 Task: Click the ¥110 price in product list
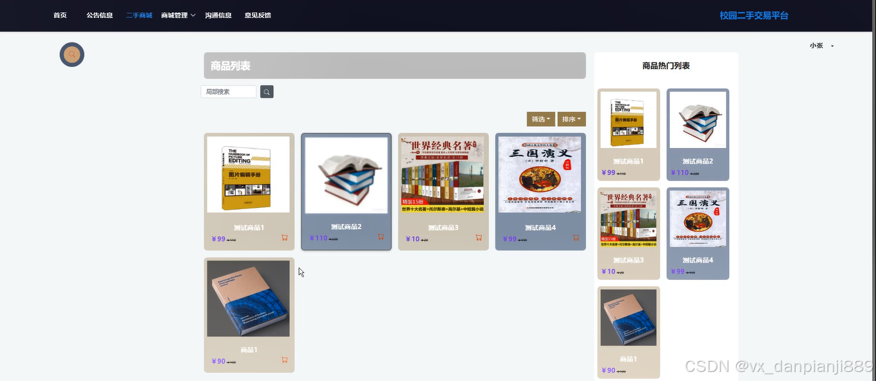click(x=319, y=238)
